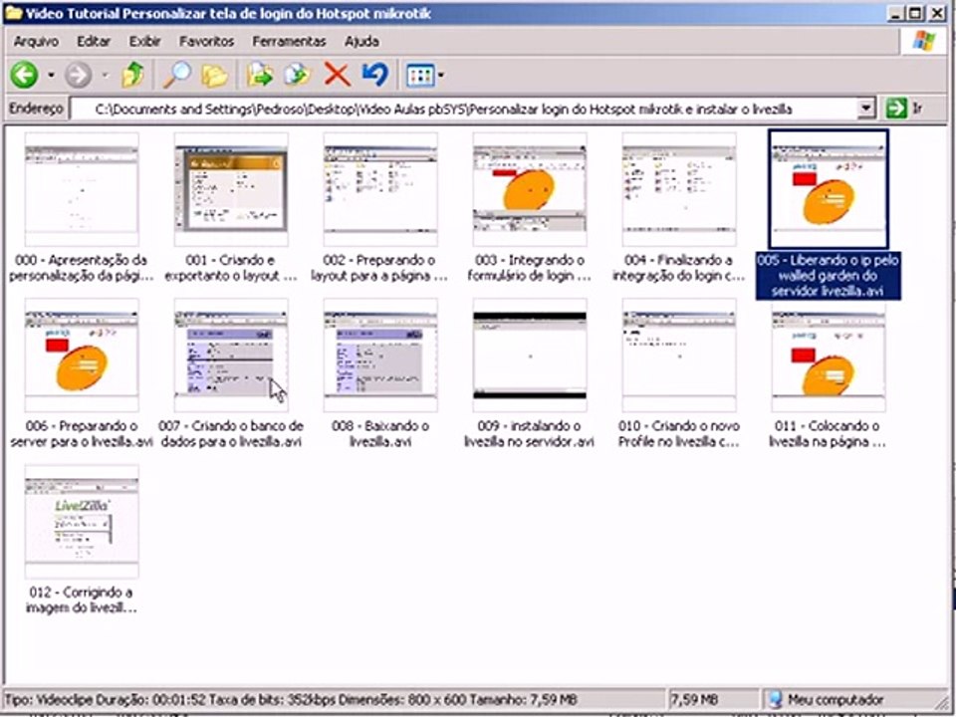Delete selection with red X icon

tap(337, 76)
